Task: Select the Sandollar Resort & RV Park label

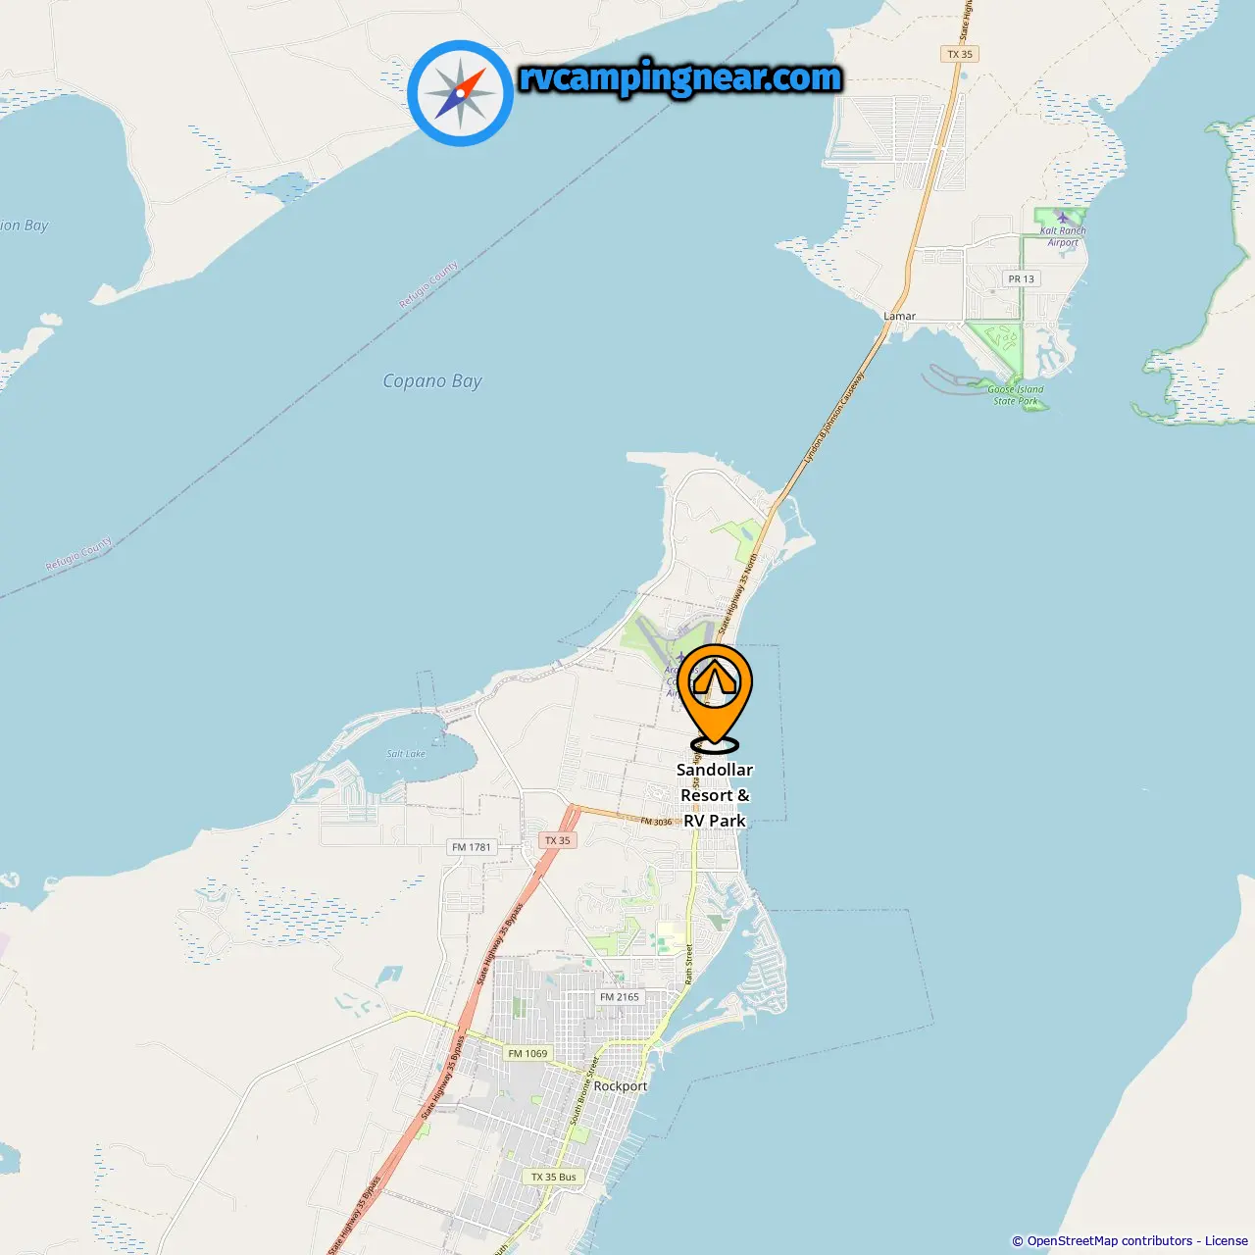Action: tap(715, 795)
